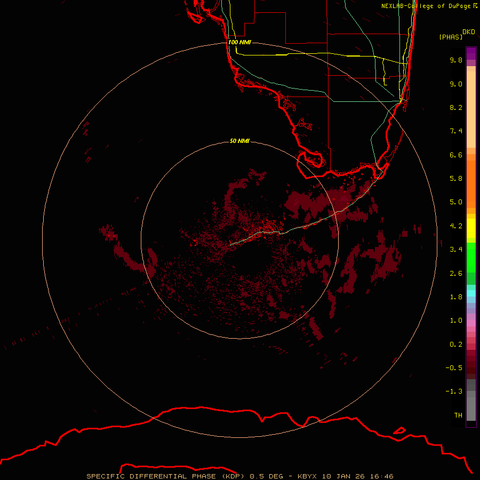The image size is (480, 480).
Task: Click the "TH" threshold label
Action: point(458,415)
